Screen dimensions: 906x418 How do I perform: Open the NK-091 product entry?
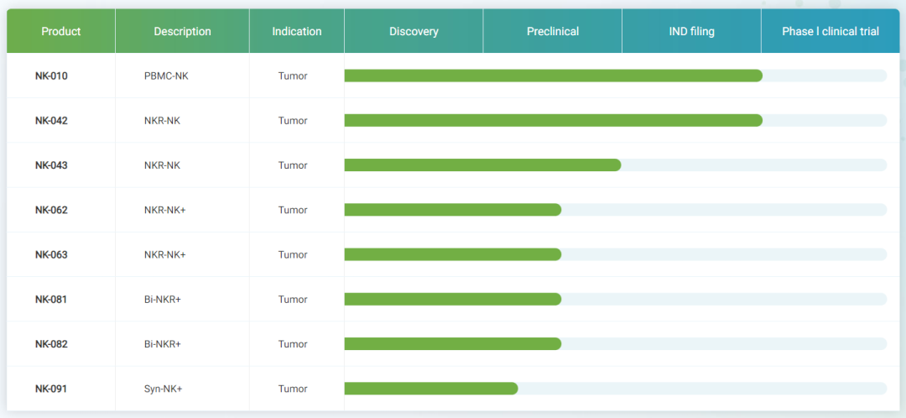pos(51,389)
